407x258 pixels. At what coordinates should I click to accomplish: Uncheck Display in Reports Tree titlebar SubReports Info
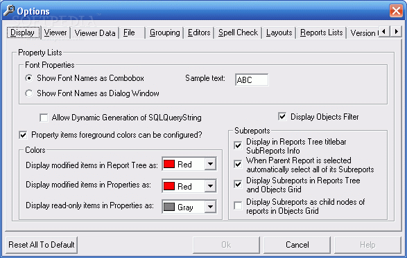tap(238, 145)
